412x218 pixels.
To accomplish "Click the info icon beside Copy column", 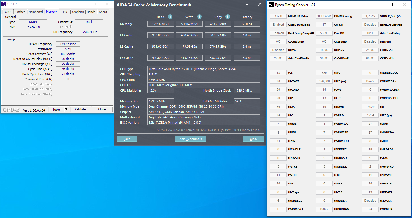I will (228, 17).
